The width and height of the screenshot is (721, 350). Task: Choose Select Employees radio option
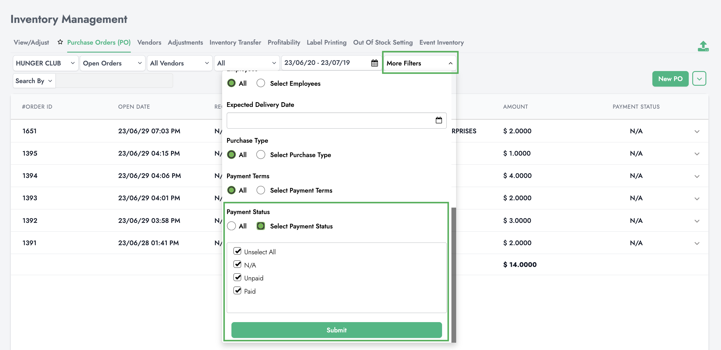click(260, 83)
